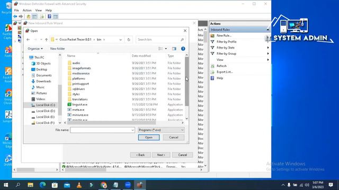
Task: Select linguist.exe application
Action: point(80,104)
